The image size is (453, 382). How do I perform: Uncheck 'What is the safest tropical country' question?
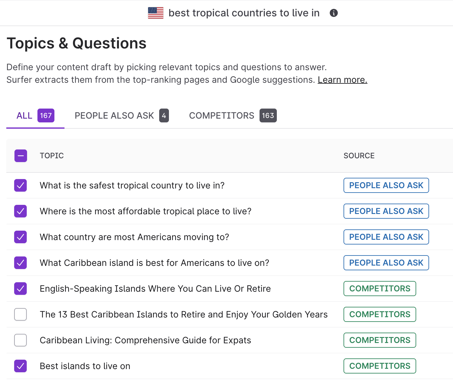pos(20,185)
